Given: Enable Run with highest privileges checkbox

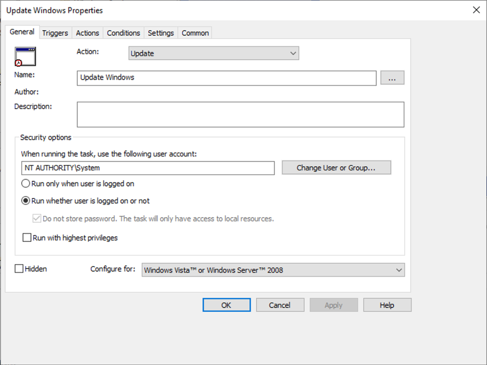Looking at the screenshot, I should tap(27, 238).
